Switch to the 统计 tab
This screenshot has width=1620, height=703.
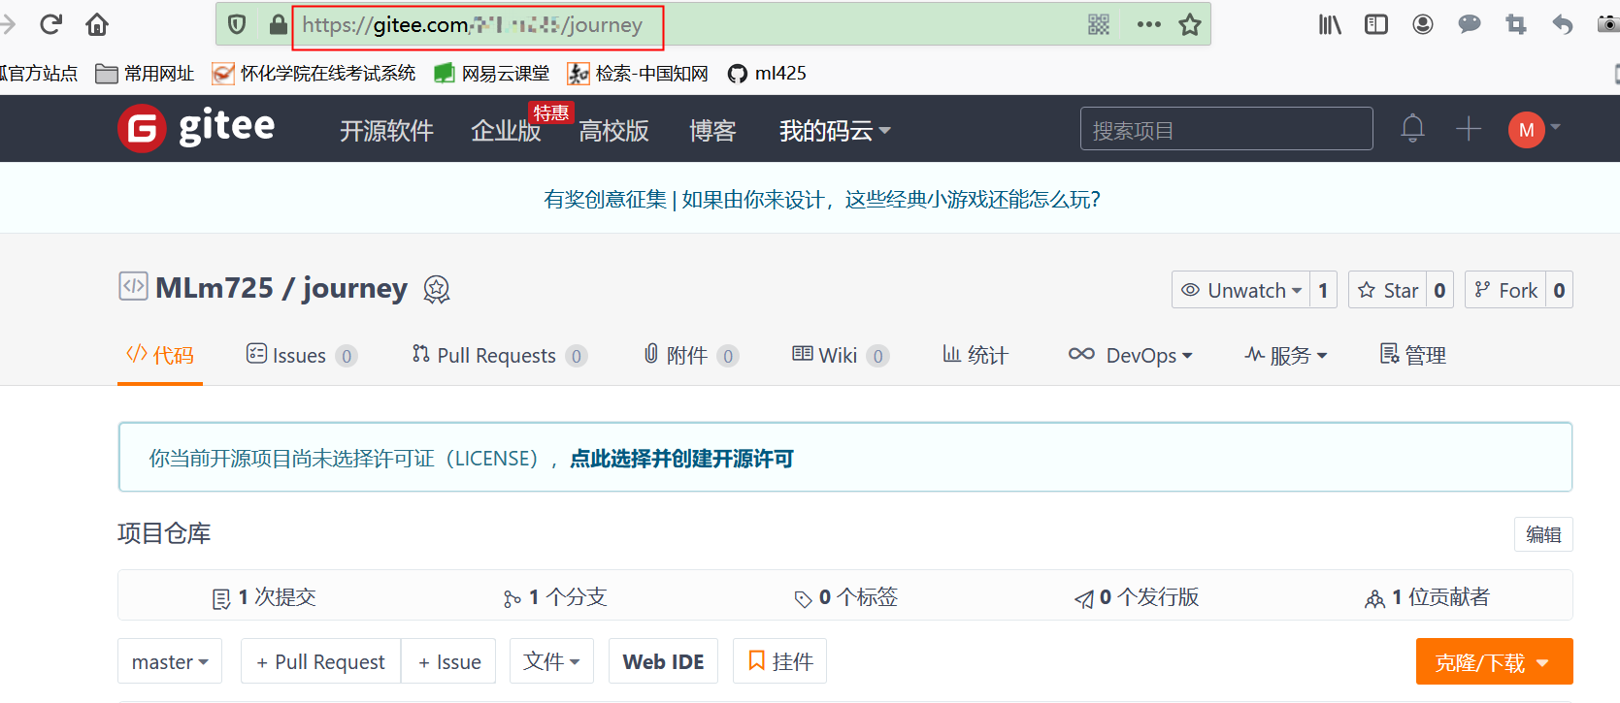[975, 356]
